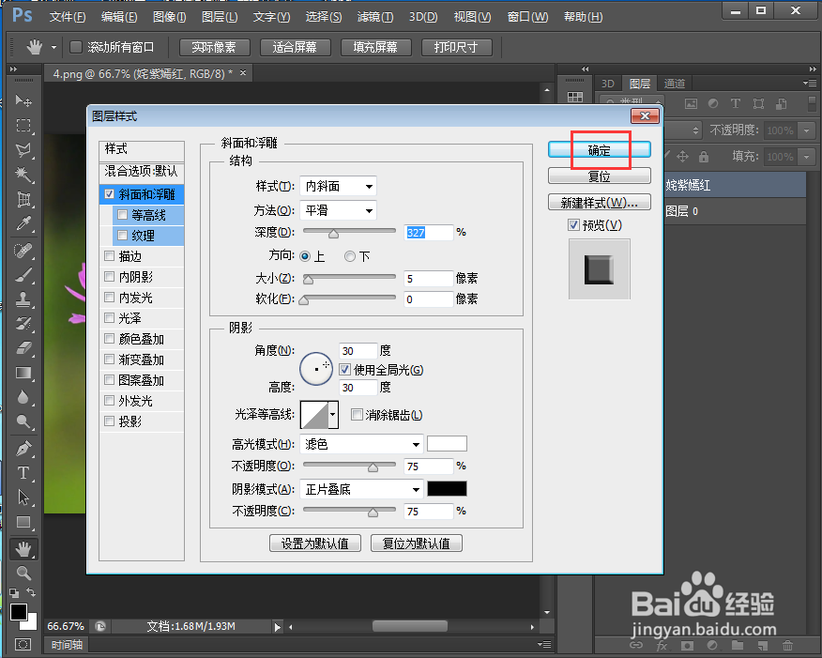Click 新建样式 to save a style
The image size is (822, 658).
coord(599,202)
